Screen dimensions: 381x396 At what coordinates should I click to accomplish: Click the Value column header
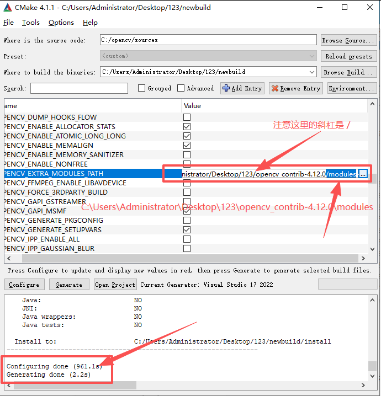coord(274,105)
